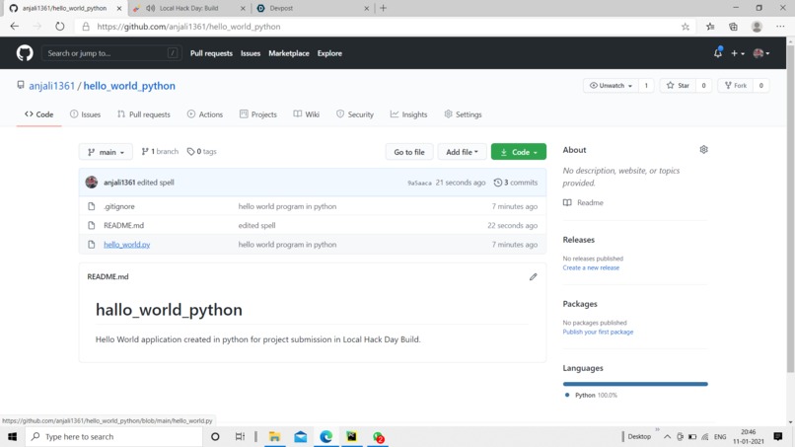Open the action center notification icon
Screen dimensions: 795x447
point(778,436)
